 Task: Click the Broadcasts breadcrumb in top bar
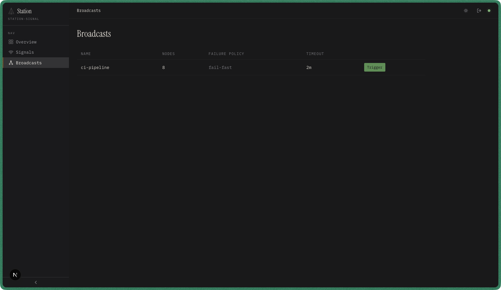tap(88, 10)
